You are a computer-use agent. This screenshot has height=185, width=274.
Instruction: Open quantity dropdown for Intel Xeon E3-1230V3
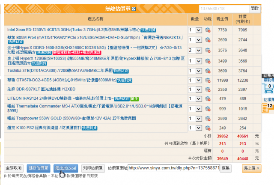coord(195,30)
